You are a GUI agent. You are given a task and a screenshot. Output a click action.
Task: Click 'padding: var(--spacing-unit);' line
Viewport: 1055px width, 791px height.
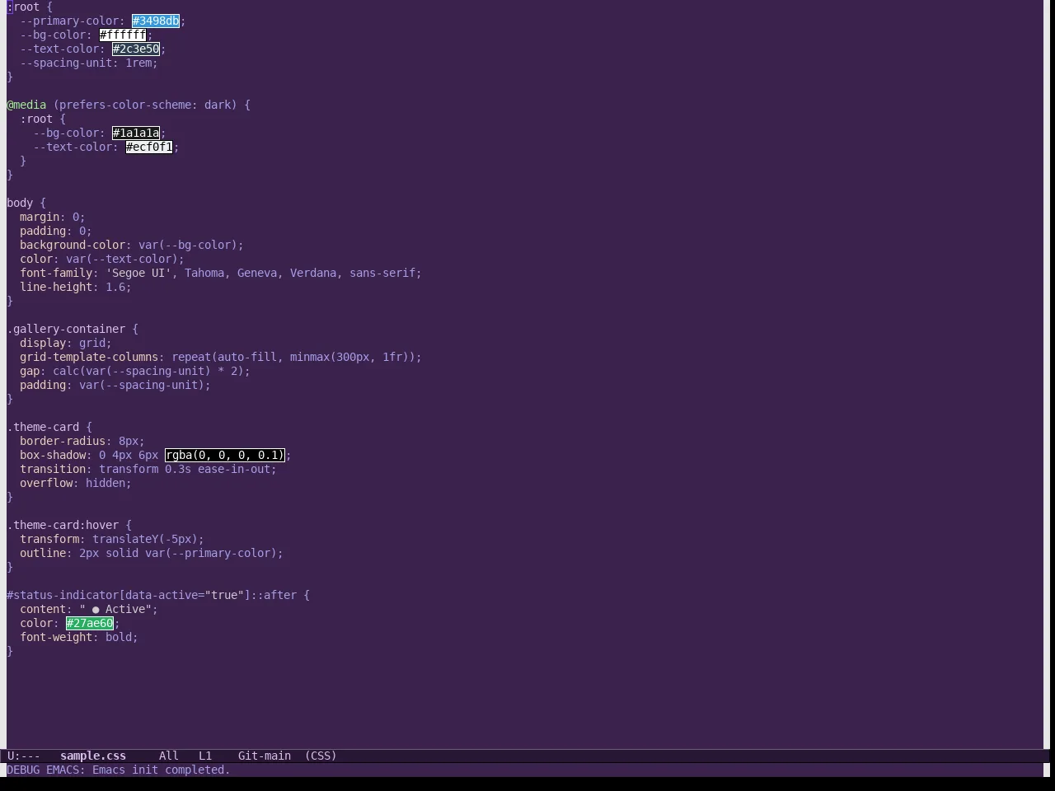115,385
